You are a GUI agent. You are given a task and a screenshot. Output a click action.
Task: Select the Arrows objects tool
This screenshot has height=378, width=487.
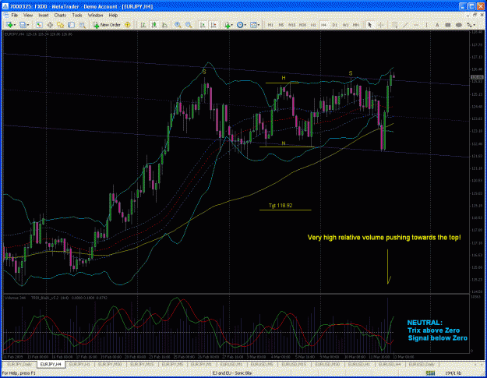[470, 25]
